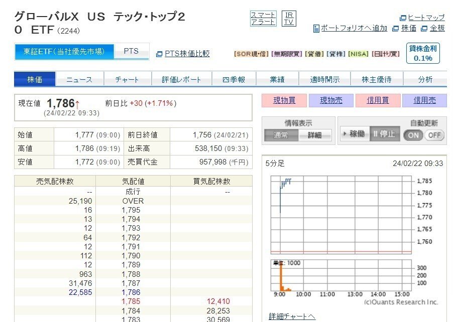Viewport: 453px width, 322px height.
Task: Click the red 1,785 bid price
Action: (131, 301)
